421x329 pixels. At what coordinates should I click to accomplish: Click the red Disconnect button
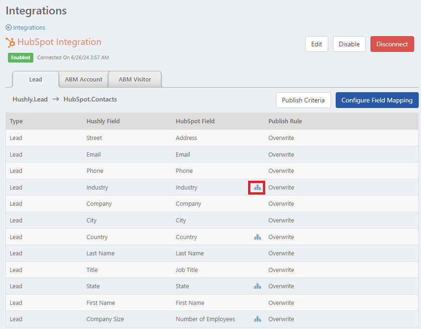392,44
